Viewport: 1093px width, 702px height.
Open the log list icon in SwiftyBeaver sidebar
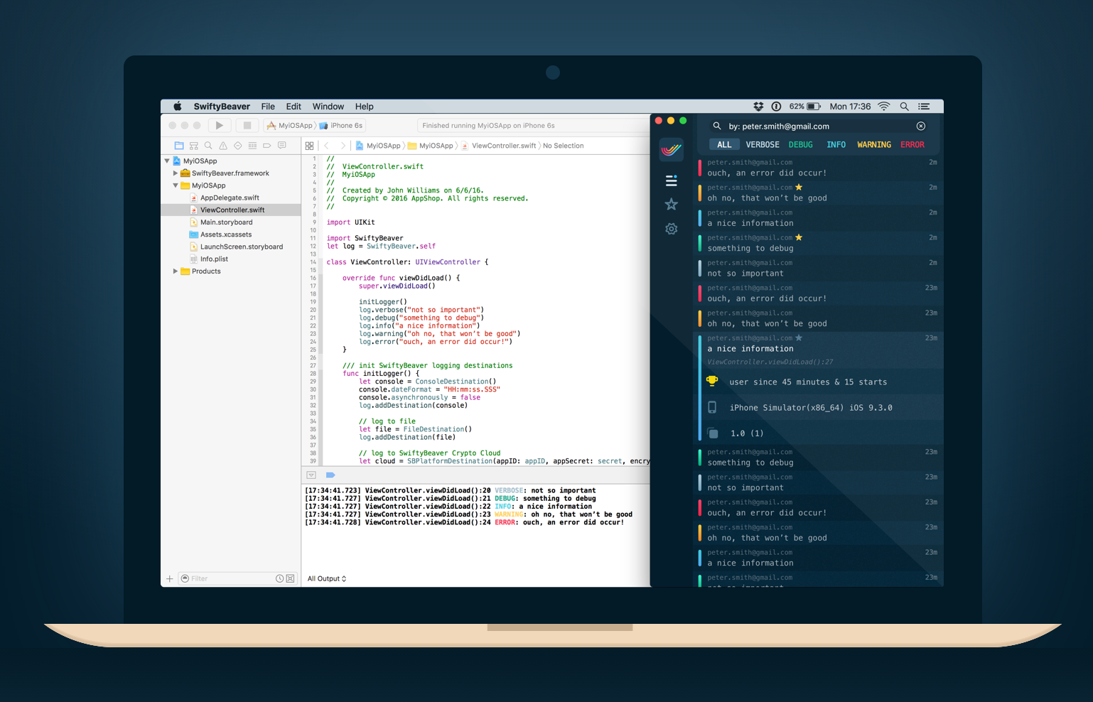(671, 180)
